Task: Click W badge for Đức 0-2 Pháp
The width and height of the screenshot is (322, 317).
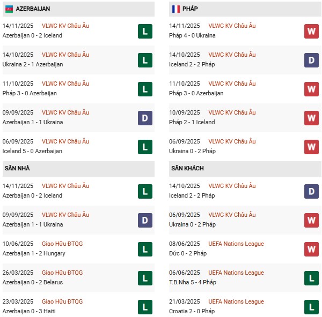Action: tap(311, 249)
